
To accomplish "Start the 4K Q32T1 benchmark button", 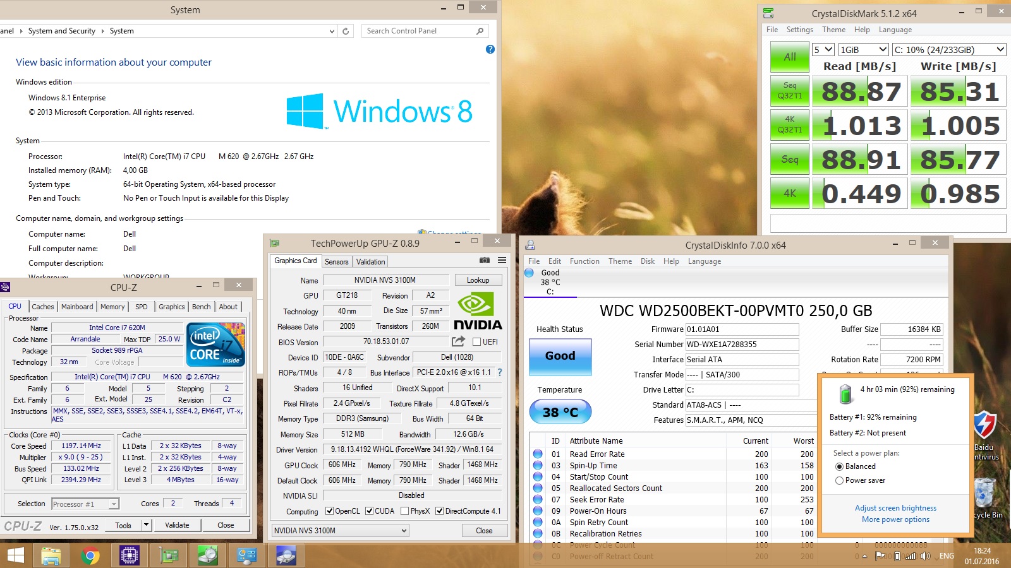I will (x=790, y=124).
